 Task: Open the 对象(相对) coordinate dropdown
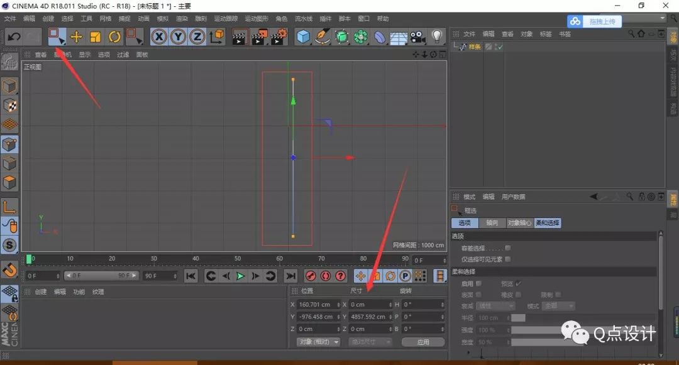click(317, 342)
